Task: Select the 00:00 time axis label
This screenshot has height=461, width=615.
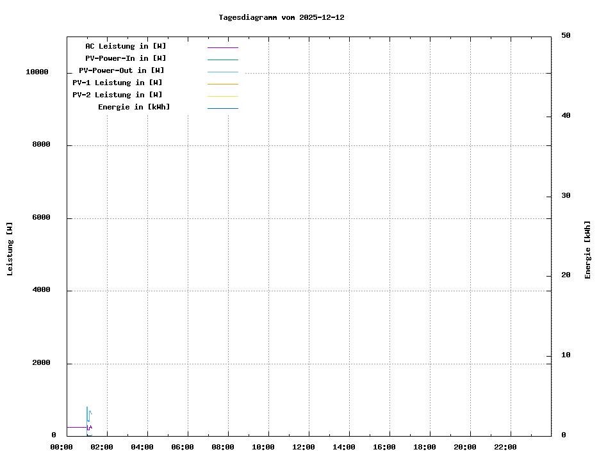Action: click(x=61, y=447)
